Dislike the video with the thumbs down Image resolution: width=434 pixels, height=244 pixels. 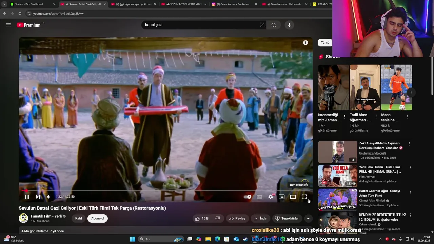[218, 218]
